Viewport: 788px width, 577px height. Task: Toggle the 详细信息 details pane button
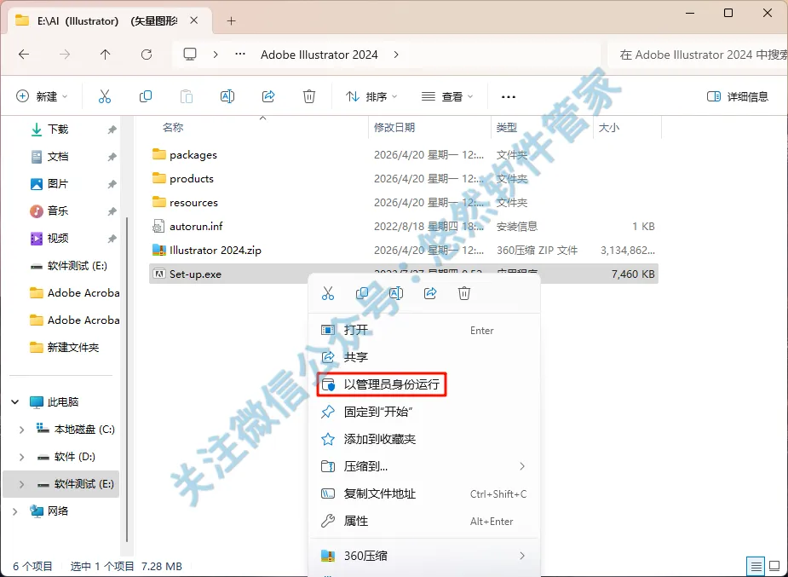tap(737, 96)
